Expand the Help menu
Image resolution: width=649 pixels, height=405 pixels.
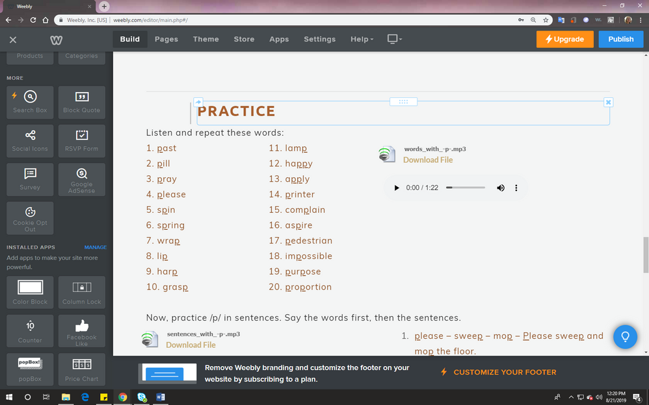(362, 39)
